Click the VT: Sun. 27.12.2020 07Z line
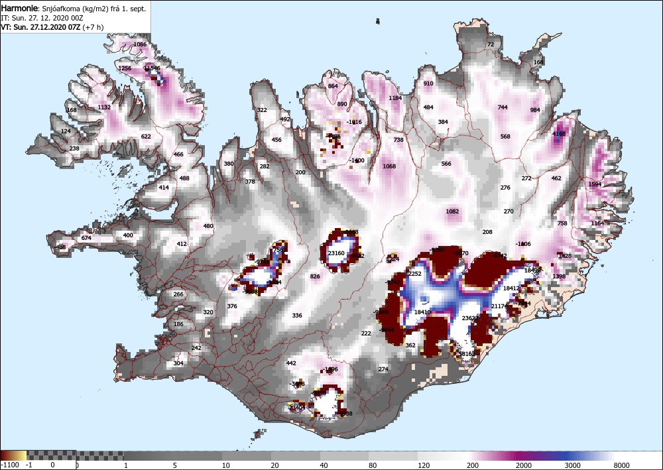The image size is (663, 470). point(52,27)
